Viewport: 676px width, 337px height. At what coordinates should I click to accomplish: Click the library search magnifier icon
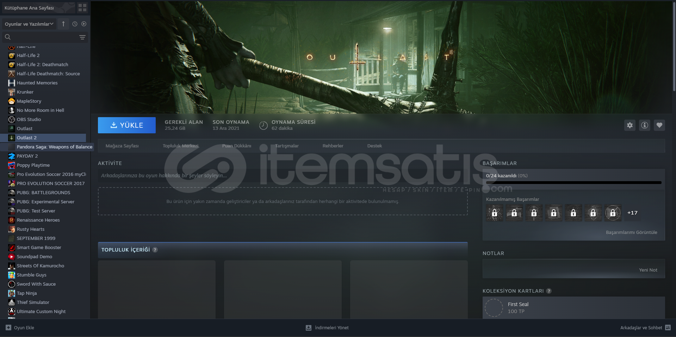click(x=8, y=37)
